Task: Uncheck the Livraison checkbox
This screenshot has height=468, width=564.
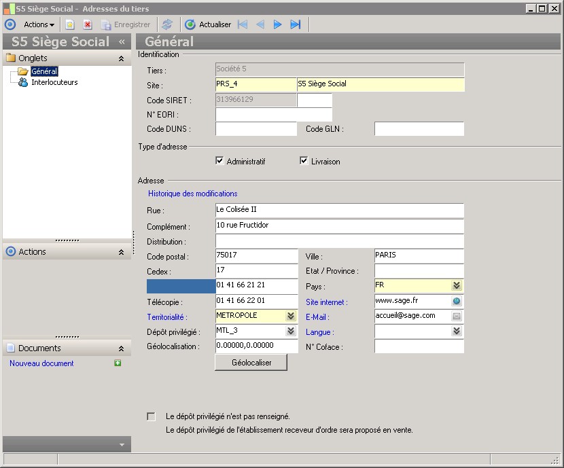Action: coord(304,161)
